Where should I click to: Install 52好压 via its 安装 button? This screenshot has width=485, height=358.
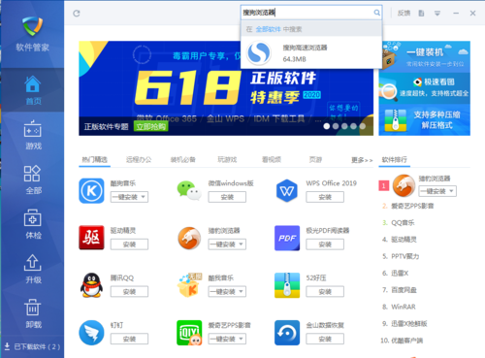click(325, 291)
